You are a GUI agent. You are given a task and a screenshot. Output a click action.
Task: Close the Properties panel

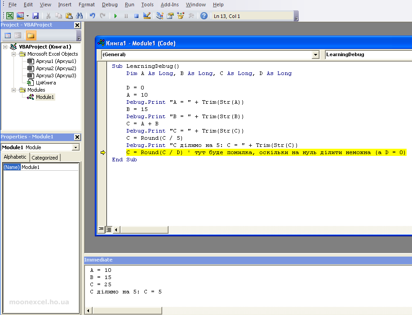[77, 137]
